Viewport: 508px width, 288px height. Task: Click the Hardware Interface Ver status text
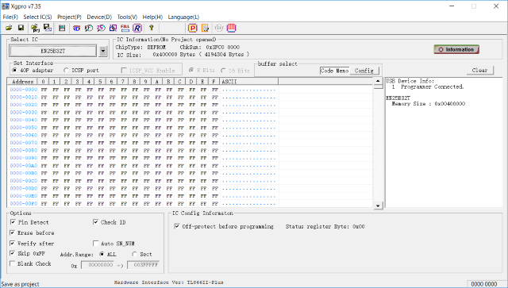(x=169, y=282)
